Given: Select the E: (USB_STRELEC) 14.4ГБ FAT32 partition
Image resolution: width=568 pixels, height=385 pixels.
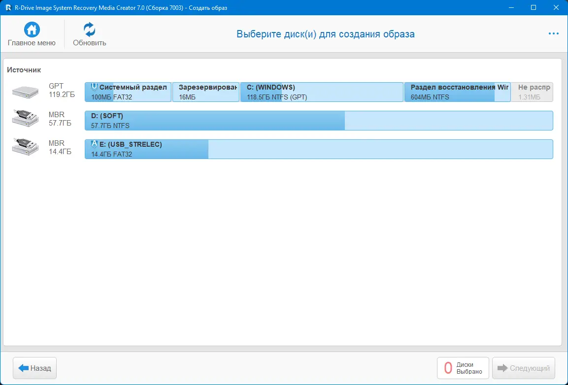Looking at the screenshot, I should click(x=319, y=149).
